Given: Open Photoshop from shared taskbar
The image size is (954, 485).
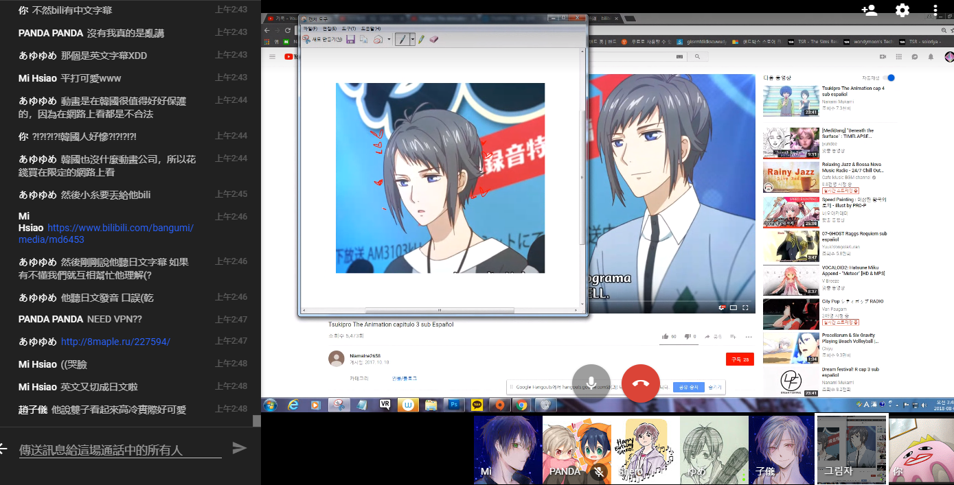Looking at the screenshot, I should pyautogui.click(x=454, y=405).
